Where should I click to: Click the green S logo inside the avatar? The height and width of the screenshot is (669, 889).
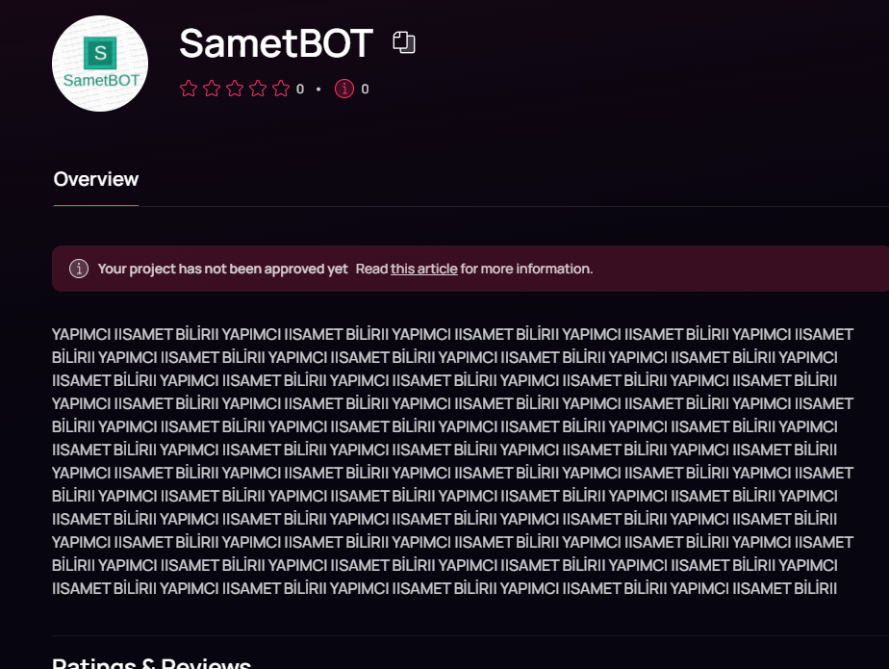click(x=100, y=53)
